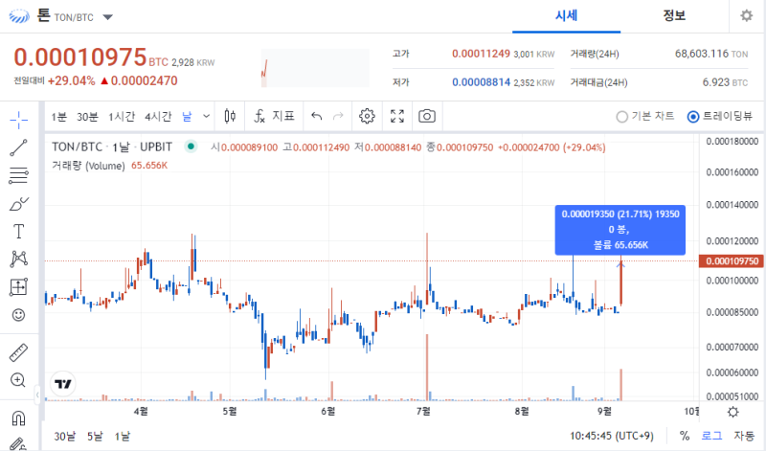Open timezone menu at 10:45:45 (UTC+9)
Image resolution: width=766 pixels, height=451 pixels.
coord(612,436)
